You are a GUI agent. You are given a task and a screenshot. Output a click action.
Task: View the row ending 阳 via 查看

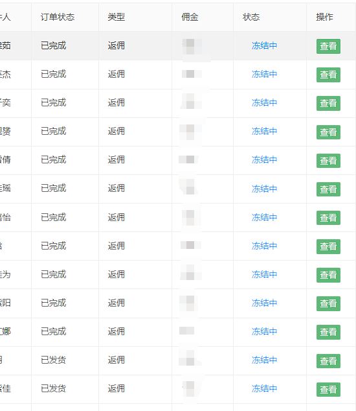click(x=328, y=303)
